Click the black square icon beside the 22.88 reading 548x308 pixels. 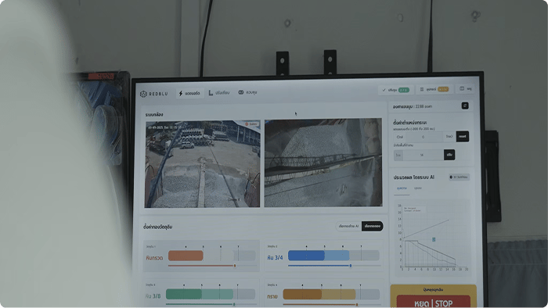tap(465, 106)
